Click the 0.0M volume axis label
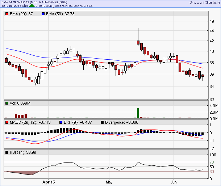 tap(214, 119)
